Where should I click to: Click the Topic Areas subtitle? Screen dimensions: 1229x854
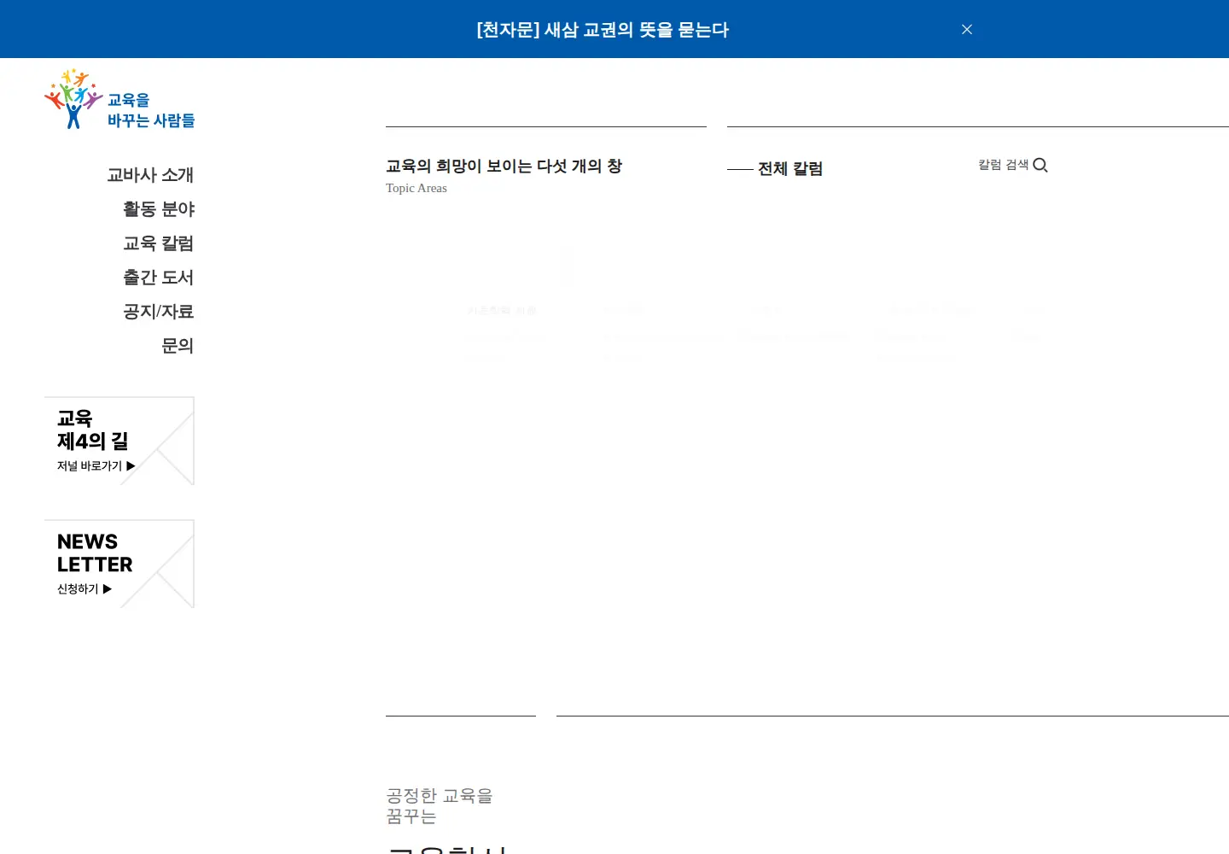416,189
